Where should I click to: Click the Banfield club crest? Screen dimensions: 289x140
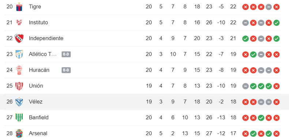click(x=19, y=118)
